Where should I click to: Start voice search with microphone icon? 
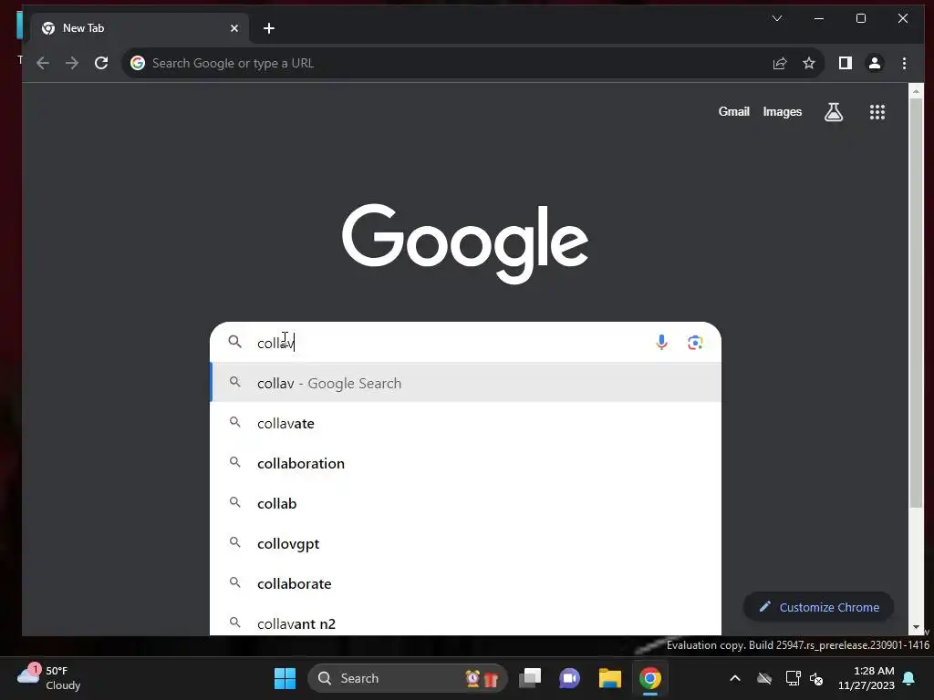661,343
